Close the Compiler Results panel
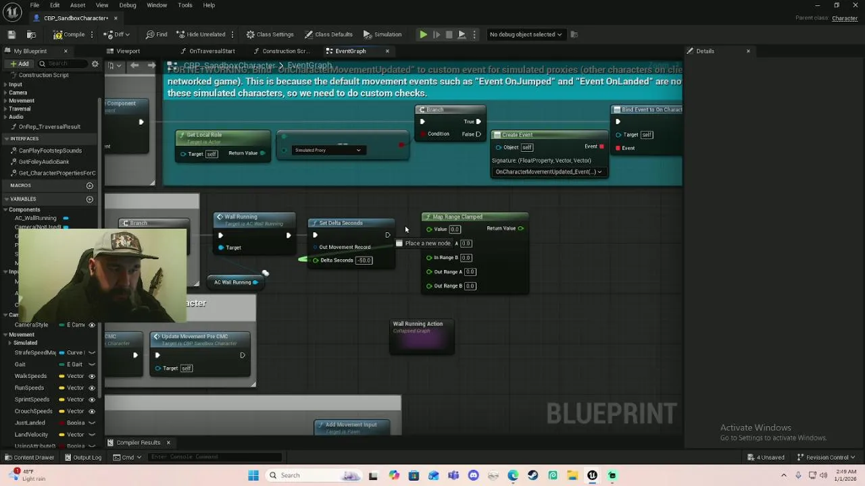 [168, 443]
